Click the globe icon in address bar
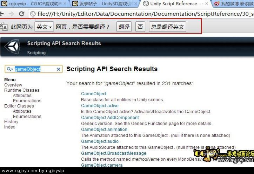The image size is (254, 174). [33, 14]
